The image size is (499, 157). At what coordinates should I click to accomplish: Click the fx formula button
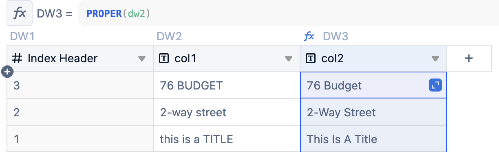tap(19, 13)
